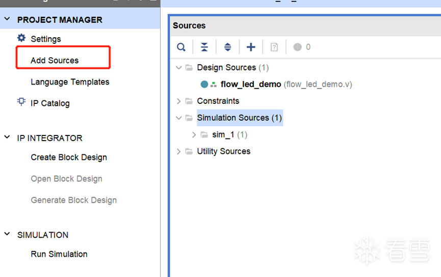Select the Utility Sources row
The height and width of the screenshot is (277, 441).
pos(224,152)
